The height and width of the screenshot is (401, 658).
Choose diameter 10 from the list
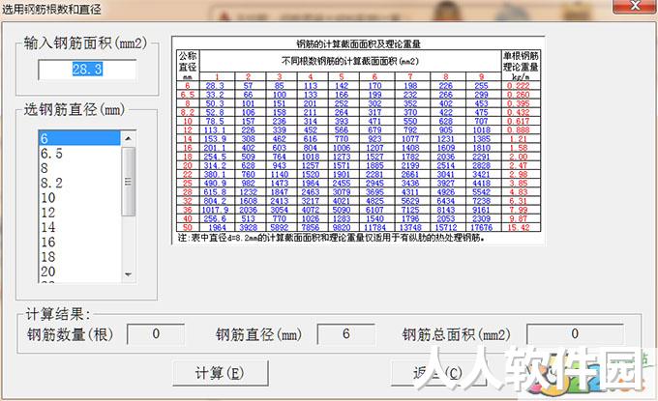(x=79, y=197)
